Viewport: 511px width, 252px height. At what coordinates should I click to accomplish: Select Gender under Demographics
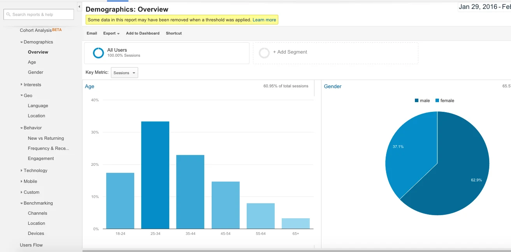click(x=35, y=72)
